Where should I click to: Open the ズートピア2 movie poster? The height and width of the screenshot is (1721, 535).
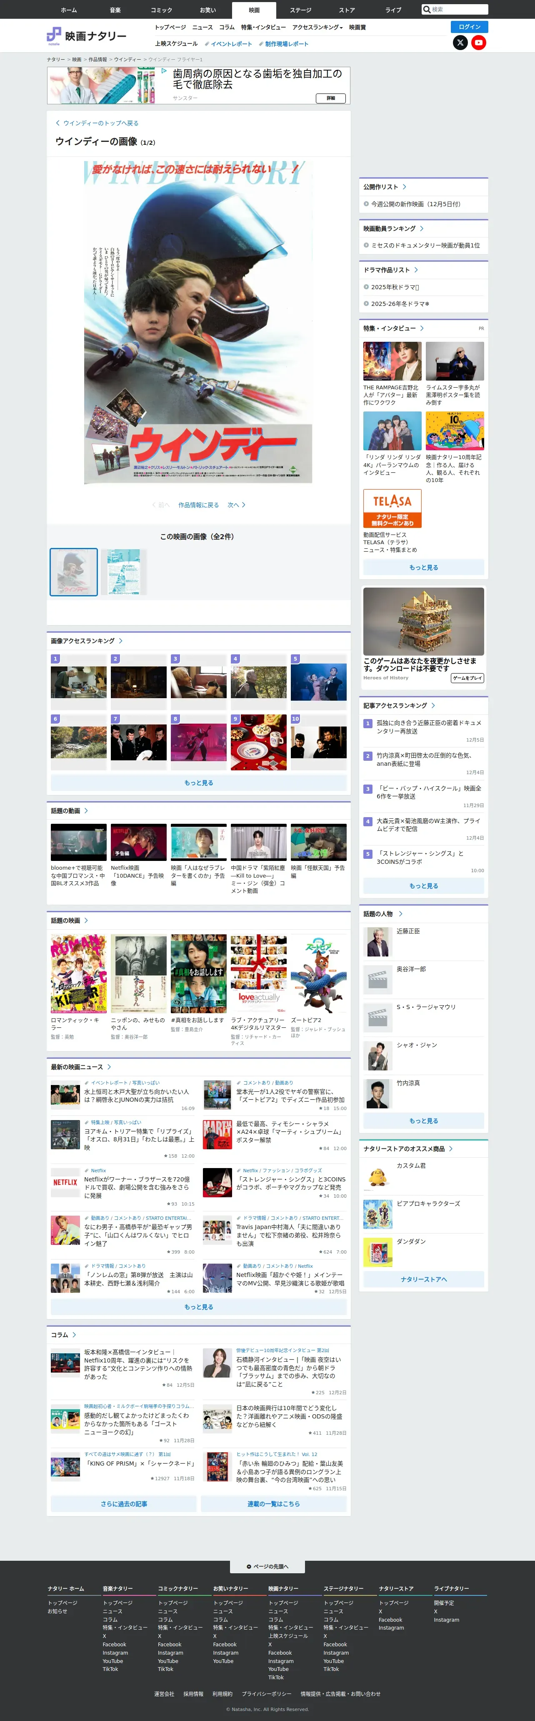(319, 974)
